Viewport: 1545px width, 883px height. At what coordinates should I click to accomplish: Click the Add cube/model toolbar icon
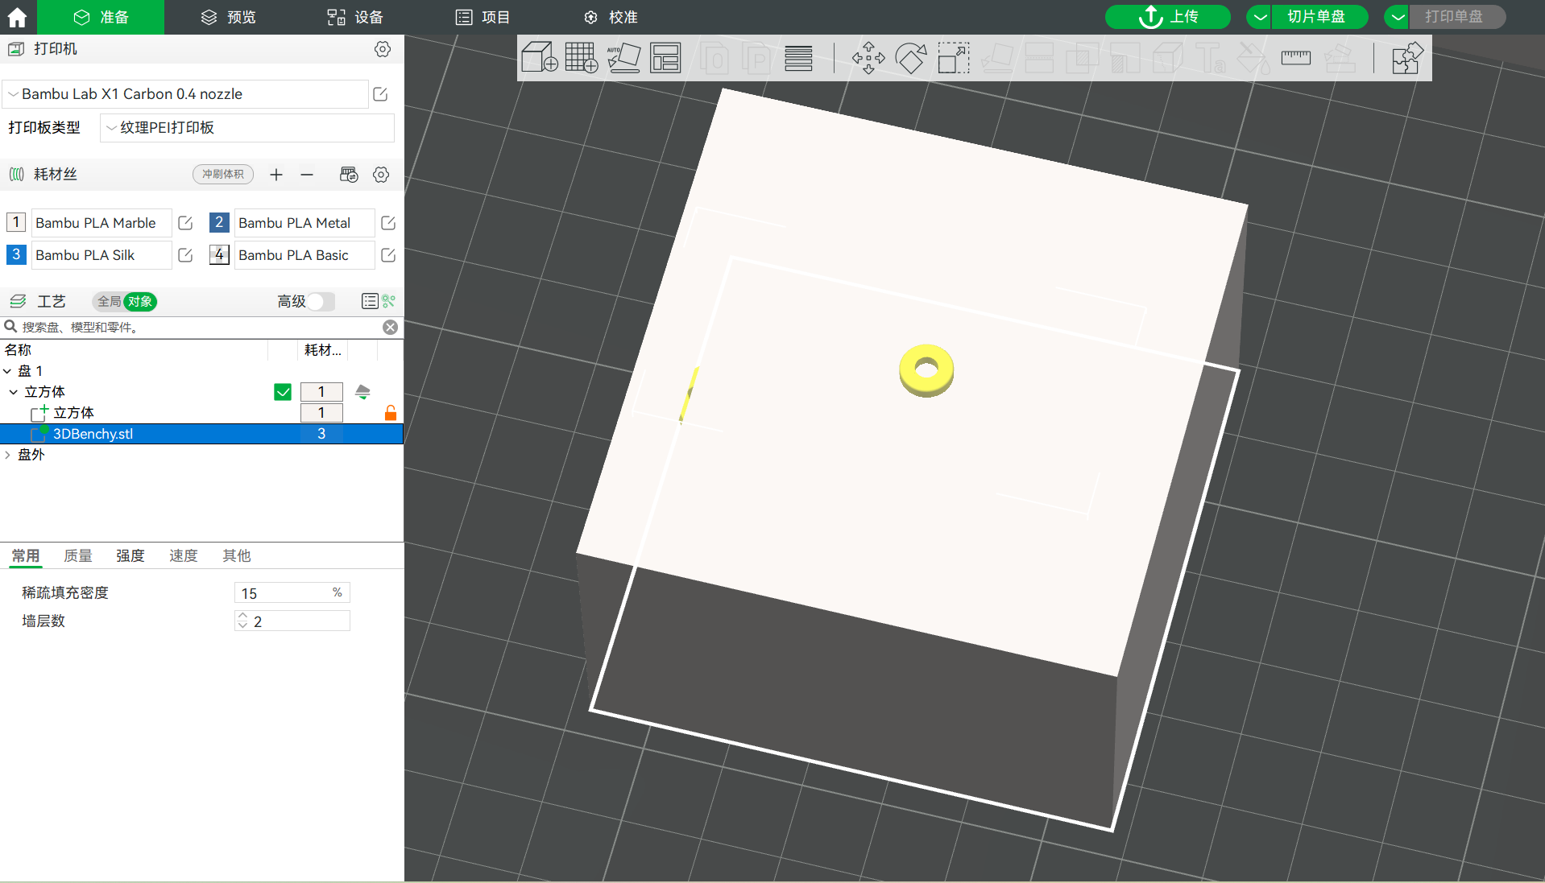click(539, 58)
